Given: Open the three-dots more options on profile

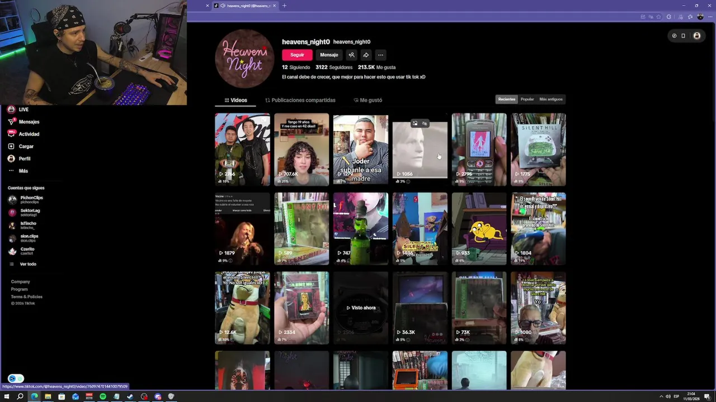Looking at the screenshot, I should coord(380,55).
